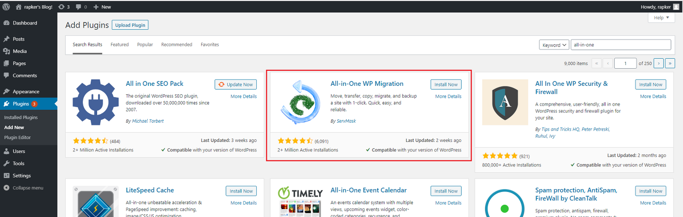The width and height of the screenshot is (683, 217).
Task: Click the plus New content icon
Action: 96,7
